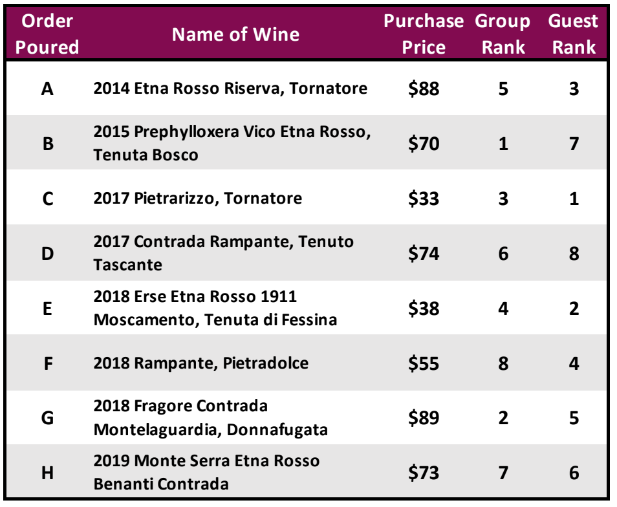Click the Purchase Price column header
Image resolution: width=617 pixels, height=507 pixels.
(x=424, y=34)
